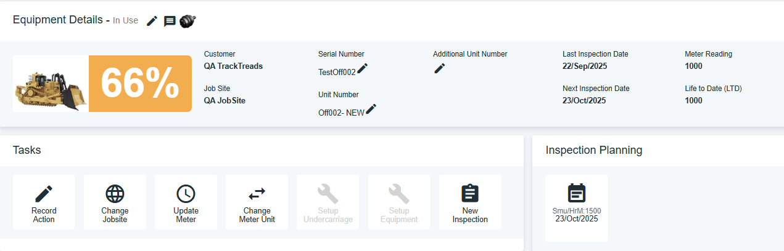Click the QA TrackTreads customer name

pos(233,66)
